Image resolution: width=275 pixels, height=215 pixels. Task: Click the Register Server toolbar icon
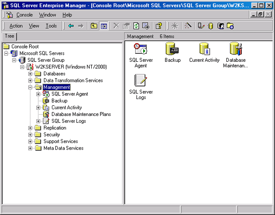pyautogui.click(x=201, y=26)
